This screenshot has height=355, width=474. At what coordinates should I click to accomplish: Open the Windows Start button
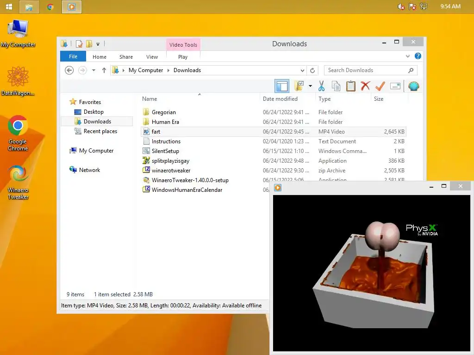(x=9, y=6)
